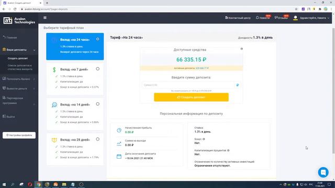The width and height of the screenshot is (335, 188).
Task: Click the Avalon Technologies logo
Action: click(x=19, y=20)
